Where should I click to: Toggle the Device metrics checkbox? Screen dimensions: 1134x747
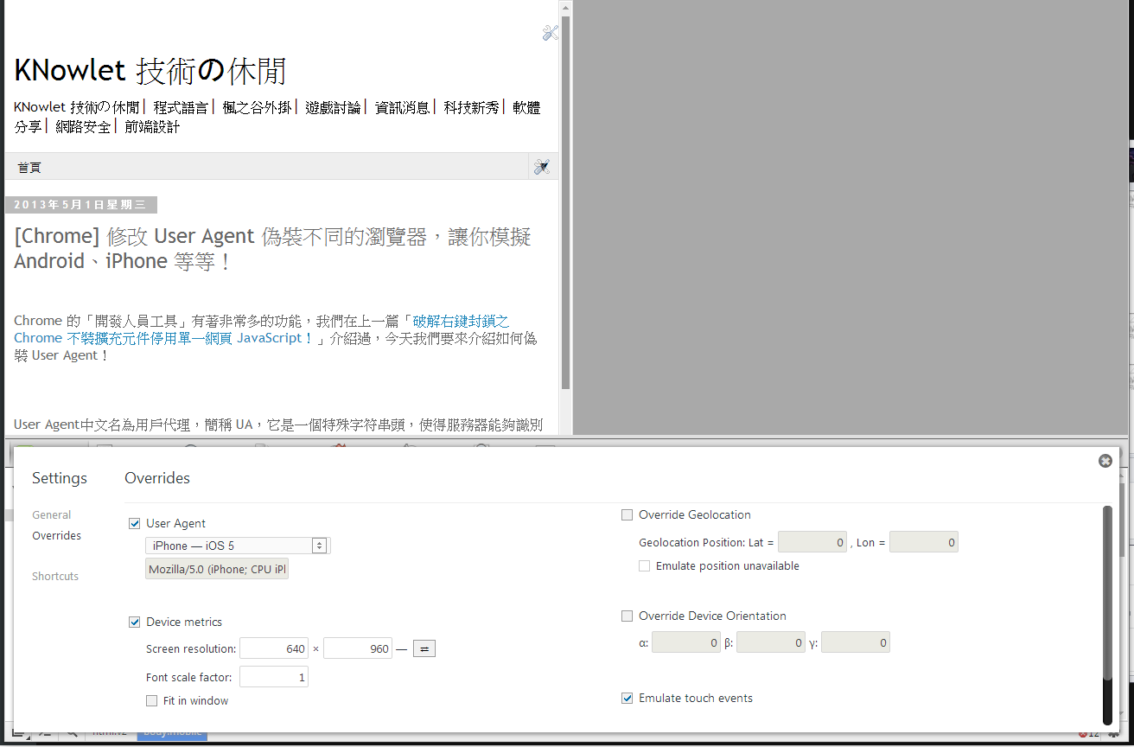(x=134, y=622)
